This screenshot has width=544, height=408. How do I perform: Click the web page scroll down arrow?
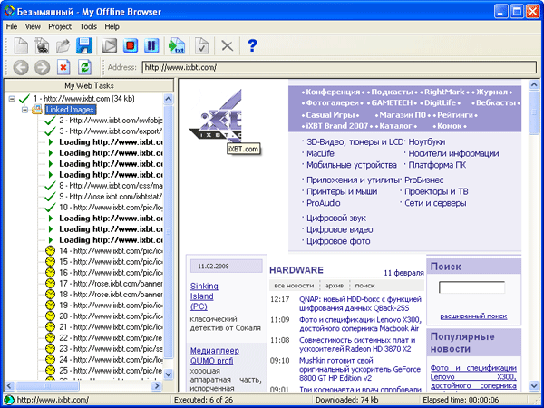pos(534,385)
